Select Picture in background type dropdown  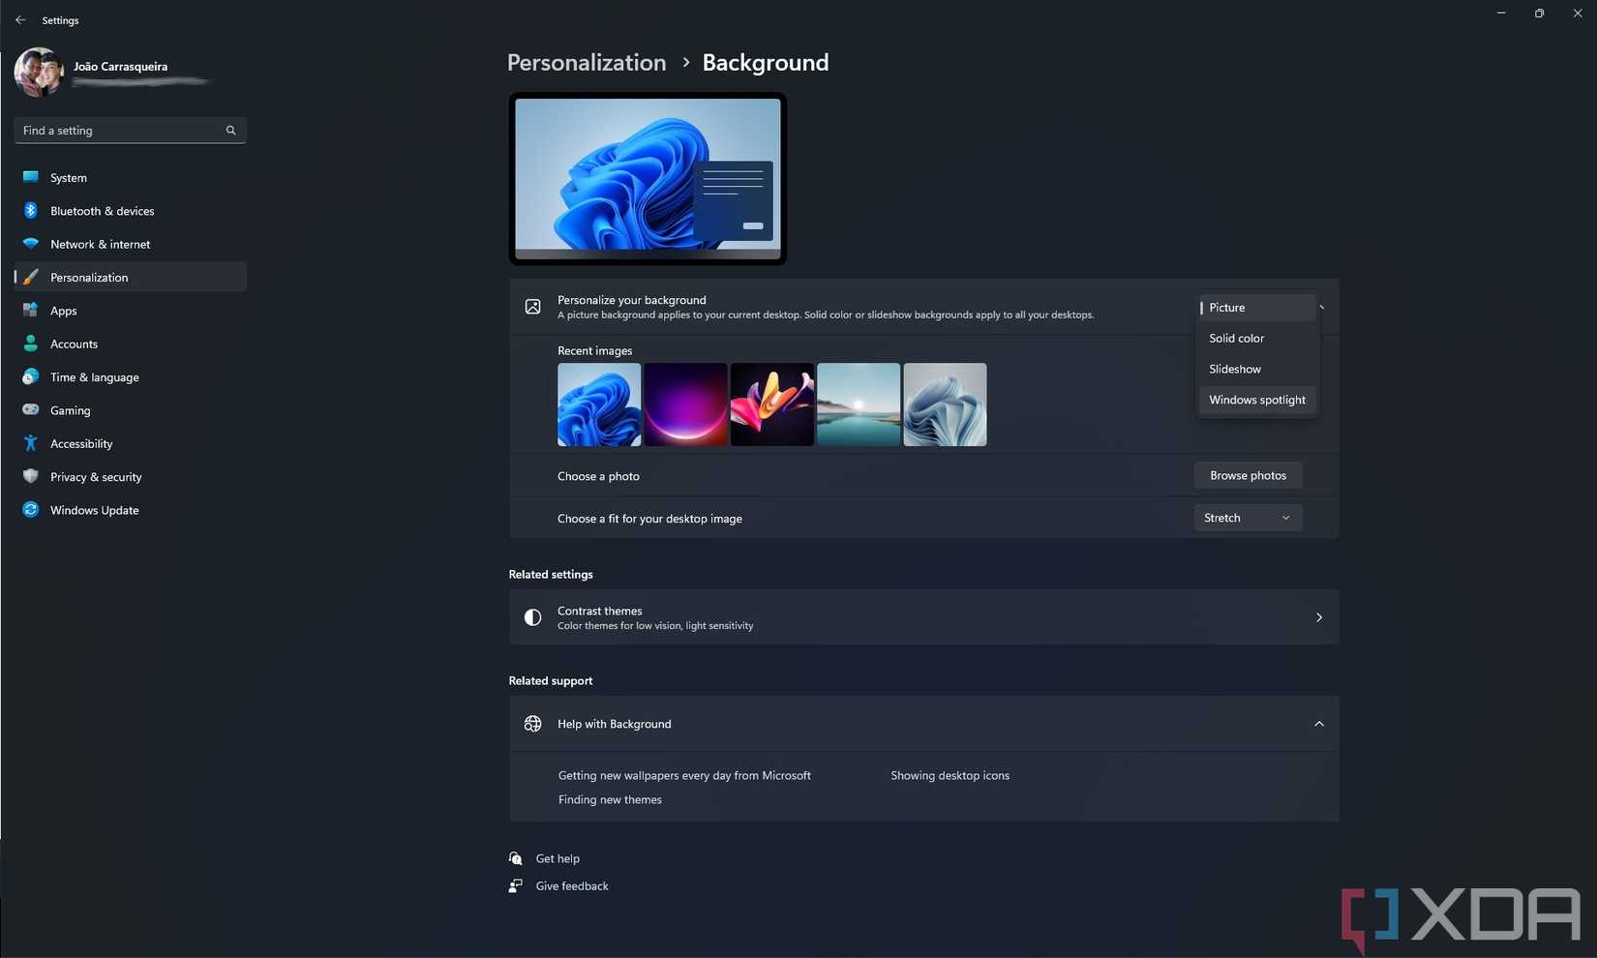(1257, 308)
